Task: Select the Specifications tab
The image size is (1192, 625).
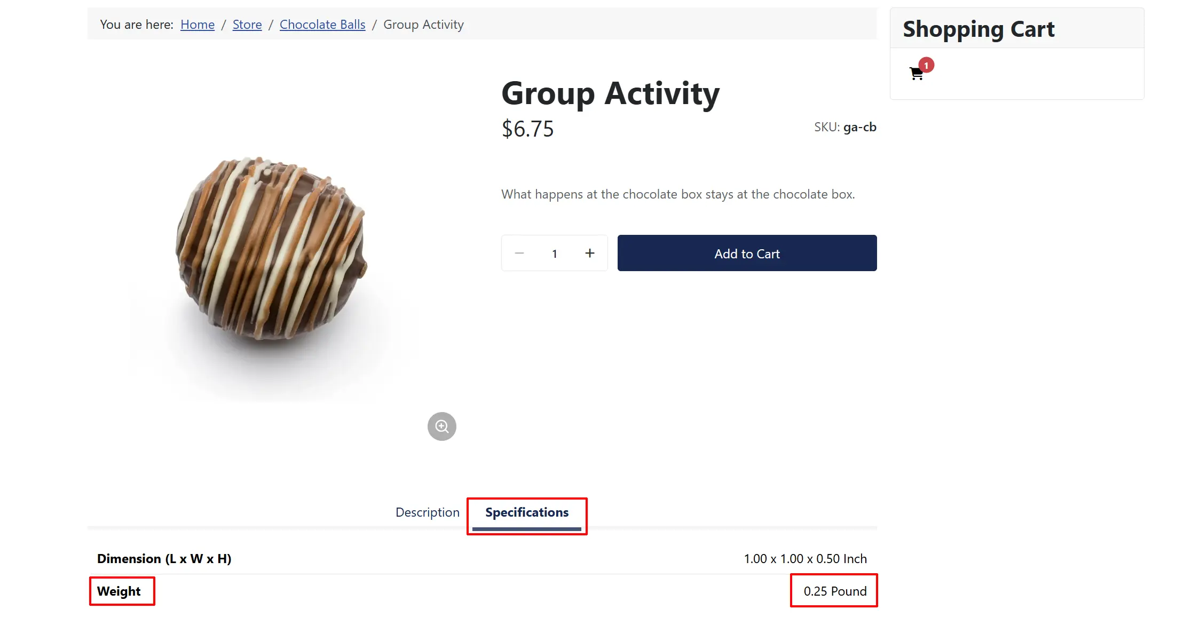Action: point(527,512)
